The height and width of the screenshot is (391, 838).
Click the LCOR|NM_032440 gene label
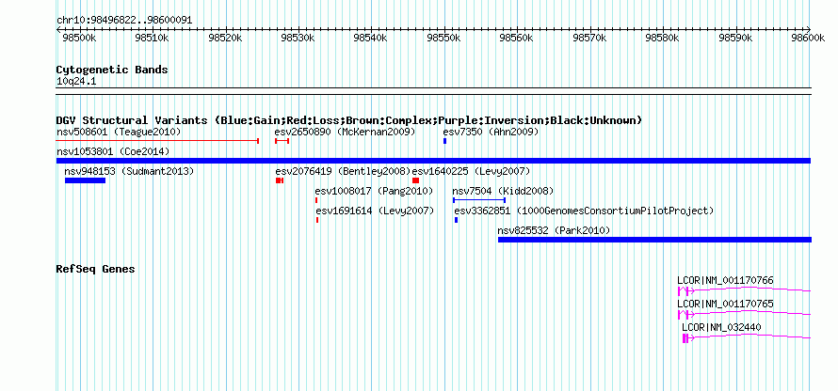click(x=721, y=327)
